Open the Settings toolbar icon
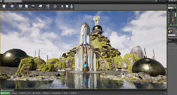Viewport: 177px width, 95px height. pyautogui.click(x=33, y=7)
